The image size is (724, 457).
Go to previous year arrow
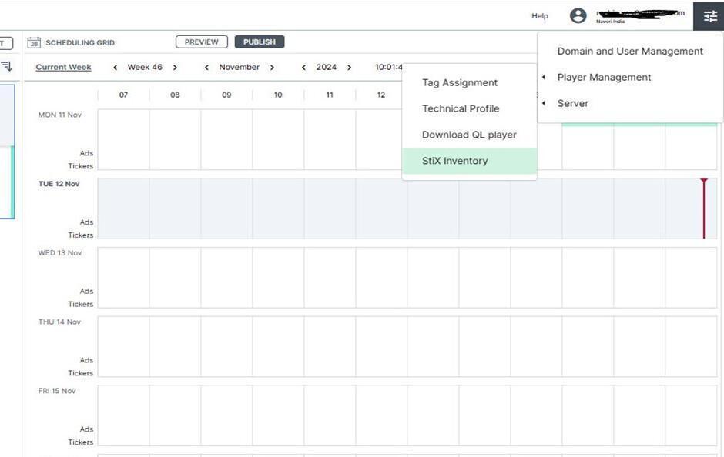[303, 68]
